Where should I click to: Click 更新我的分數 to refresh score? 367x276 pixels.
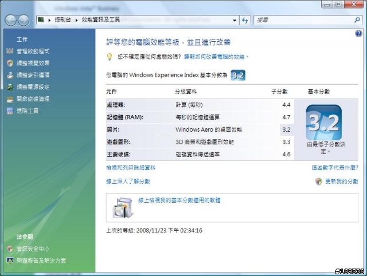pos(342,182)
